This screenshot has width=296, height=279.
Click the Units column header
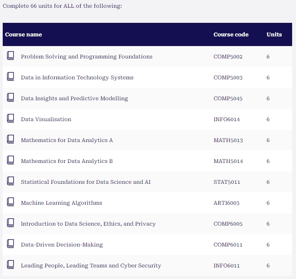click(274, 34)
